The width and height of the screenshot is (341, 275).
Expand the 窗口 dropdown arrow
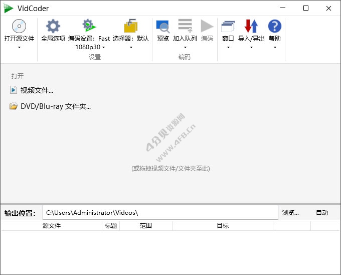click(228, 47)
